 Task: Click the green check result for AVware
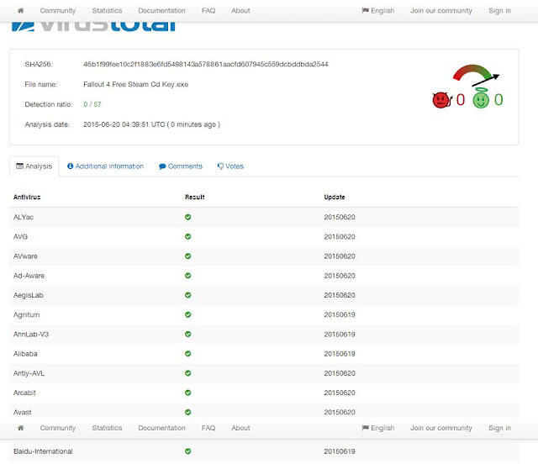click(x=188, y=256)
